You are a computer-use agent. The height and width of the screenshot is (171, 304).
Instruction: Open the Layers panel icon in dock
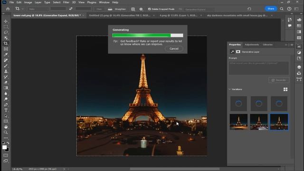[x=299, y=67]
